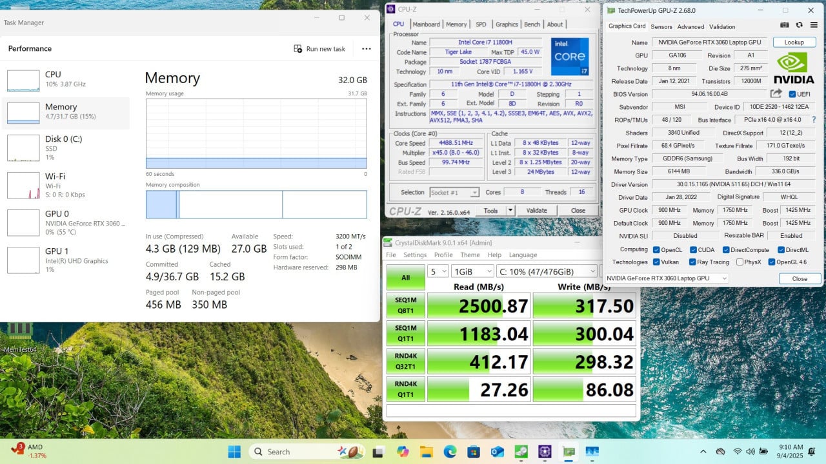Click the battery icon in the system tray
Viewport: 826px width, 464px height.
tap(764, 452)
